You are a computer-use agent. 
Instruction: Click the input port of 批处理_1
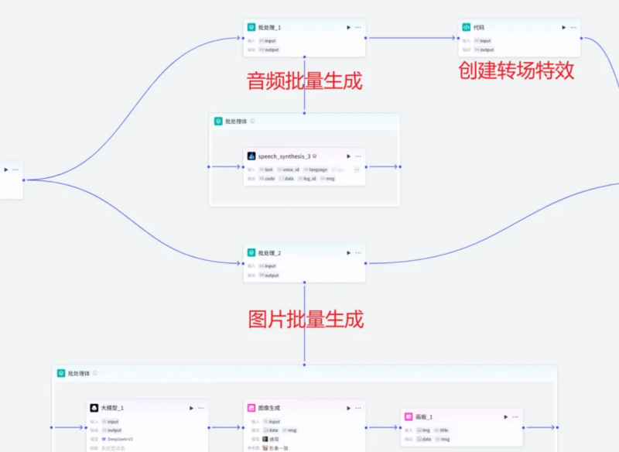coord(243,38)
